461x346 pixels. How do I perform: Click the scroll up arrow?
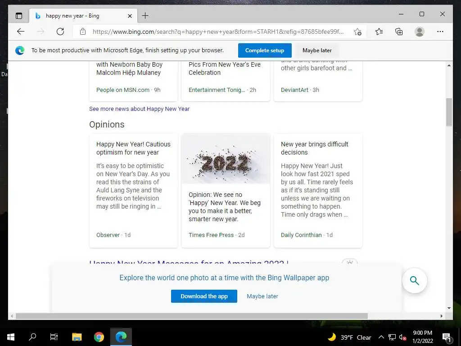click(x=449, y=65)
